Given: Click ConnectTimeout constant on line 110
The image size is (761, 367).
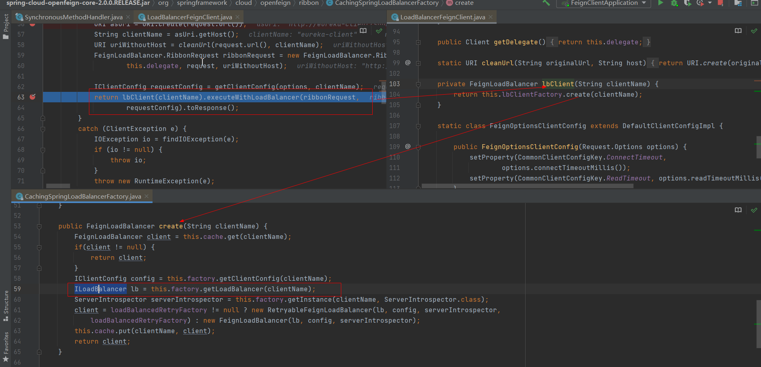Looking at the screenshot, I should point(635,158).
